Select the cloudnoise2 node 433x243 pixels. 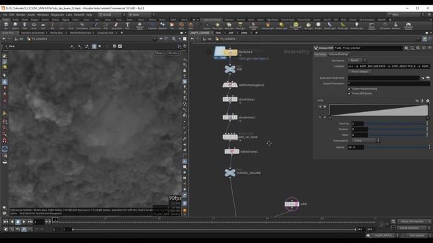click(230, 117)
